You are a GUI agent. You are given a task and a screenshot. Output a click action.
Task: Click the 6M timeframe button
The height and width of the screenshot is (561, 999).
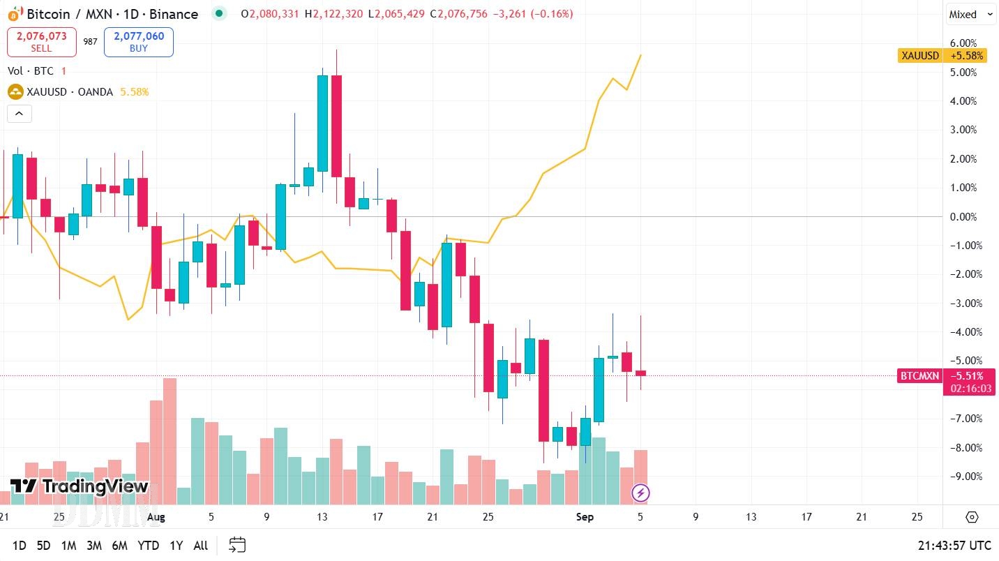point(119,545)
